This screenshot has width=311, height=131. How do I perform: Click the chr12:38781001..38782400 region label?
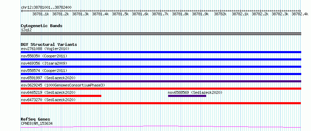click(46, 8)
